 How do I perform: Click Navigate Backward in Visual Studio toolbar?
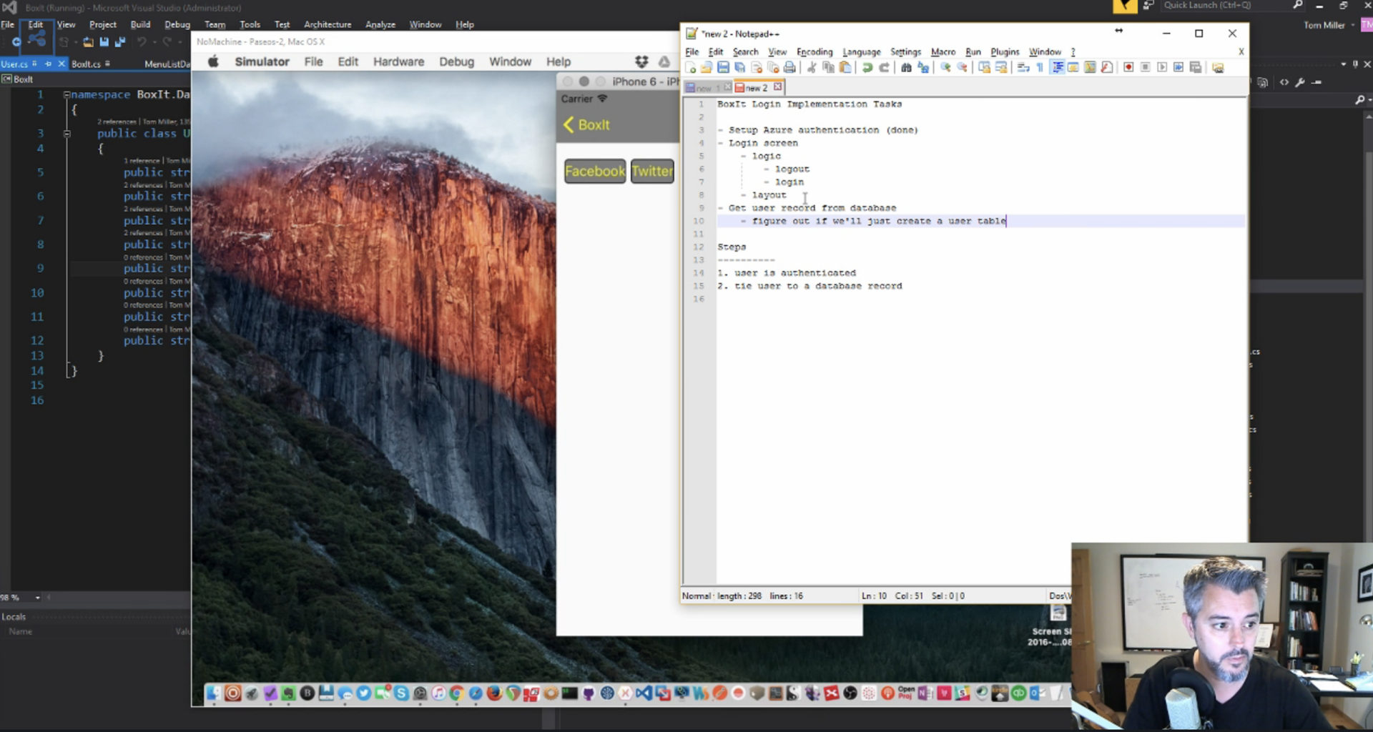click(16, 42)
